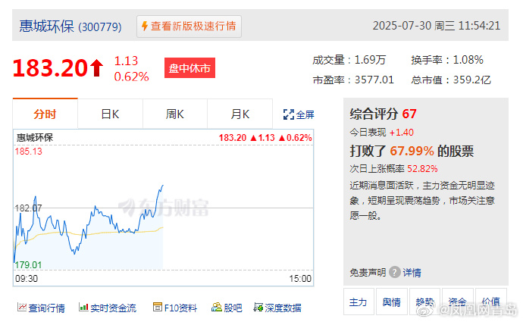Click the F10资料 document icon
The width and height of the screenshot is (523, 322).
158,307
